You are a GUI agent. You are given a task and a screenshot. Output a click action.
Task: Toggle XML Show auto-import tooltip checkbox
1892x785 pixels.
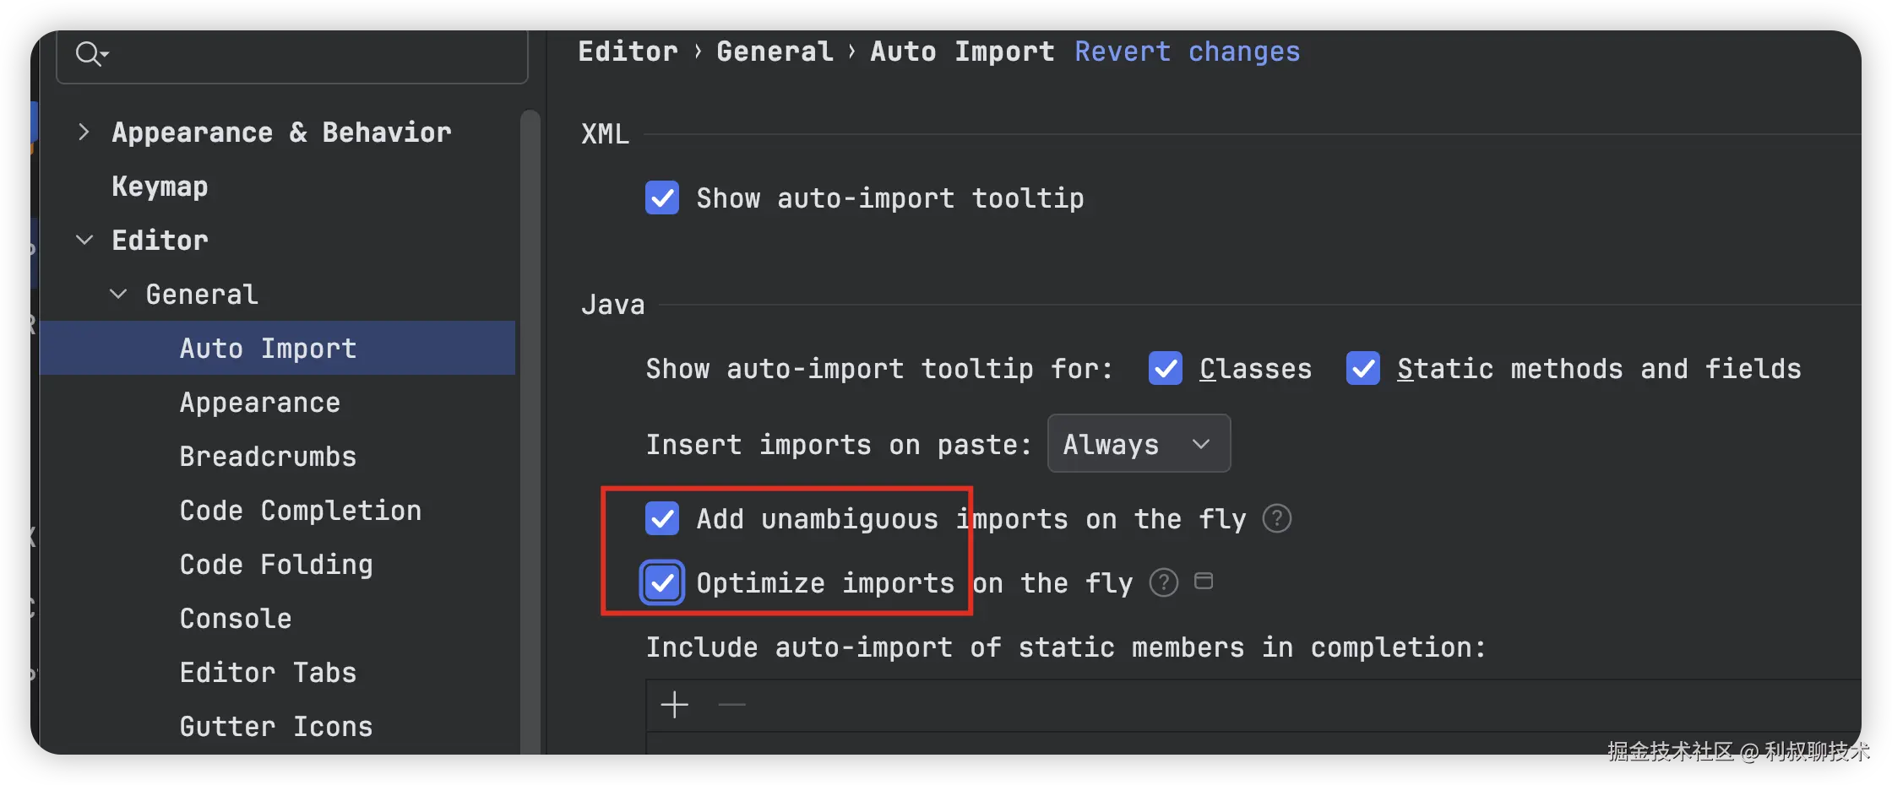point(662,198)
